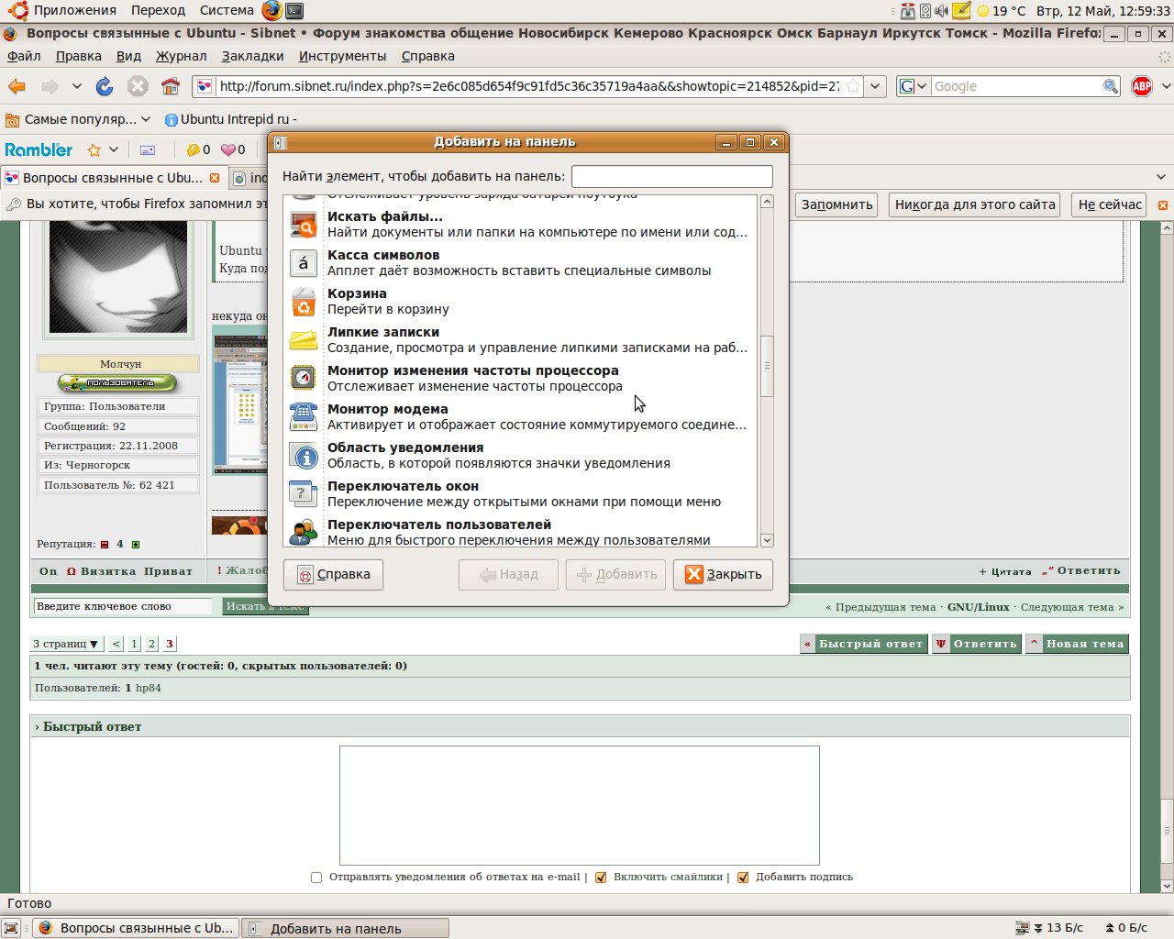Launch Firefox from the top panel icon
Screen dimensions: 1174x939
pyautogui.click(x=271, y=10)
